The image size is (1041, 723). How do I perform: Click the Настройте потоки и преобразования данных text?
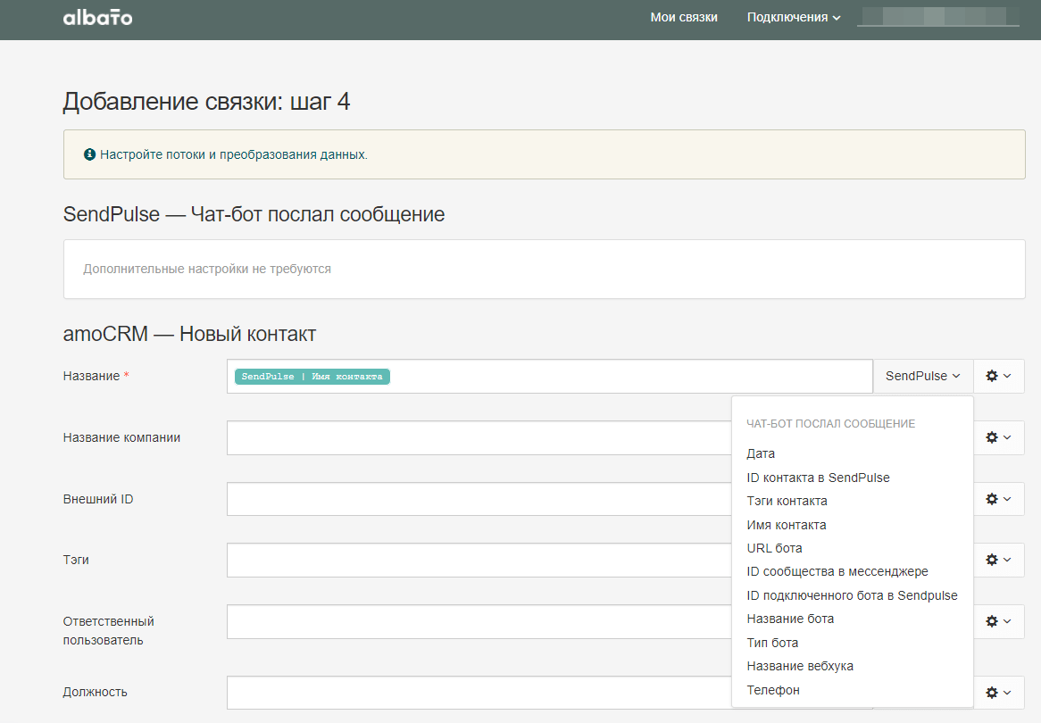[x=234, y=154]
